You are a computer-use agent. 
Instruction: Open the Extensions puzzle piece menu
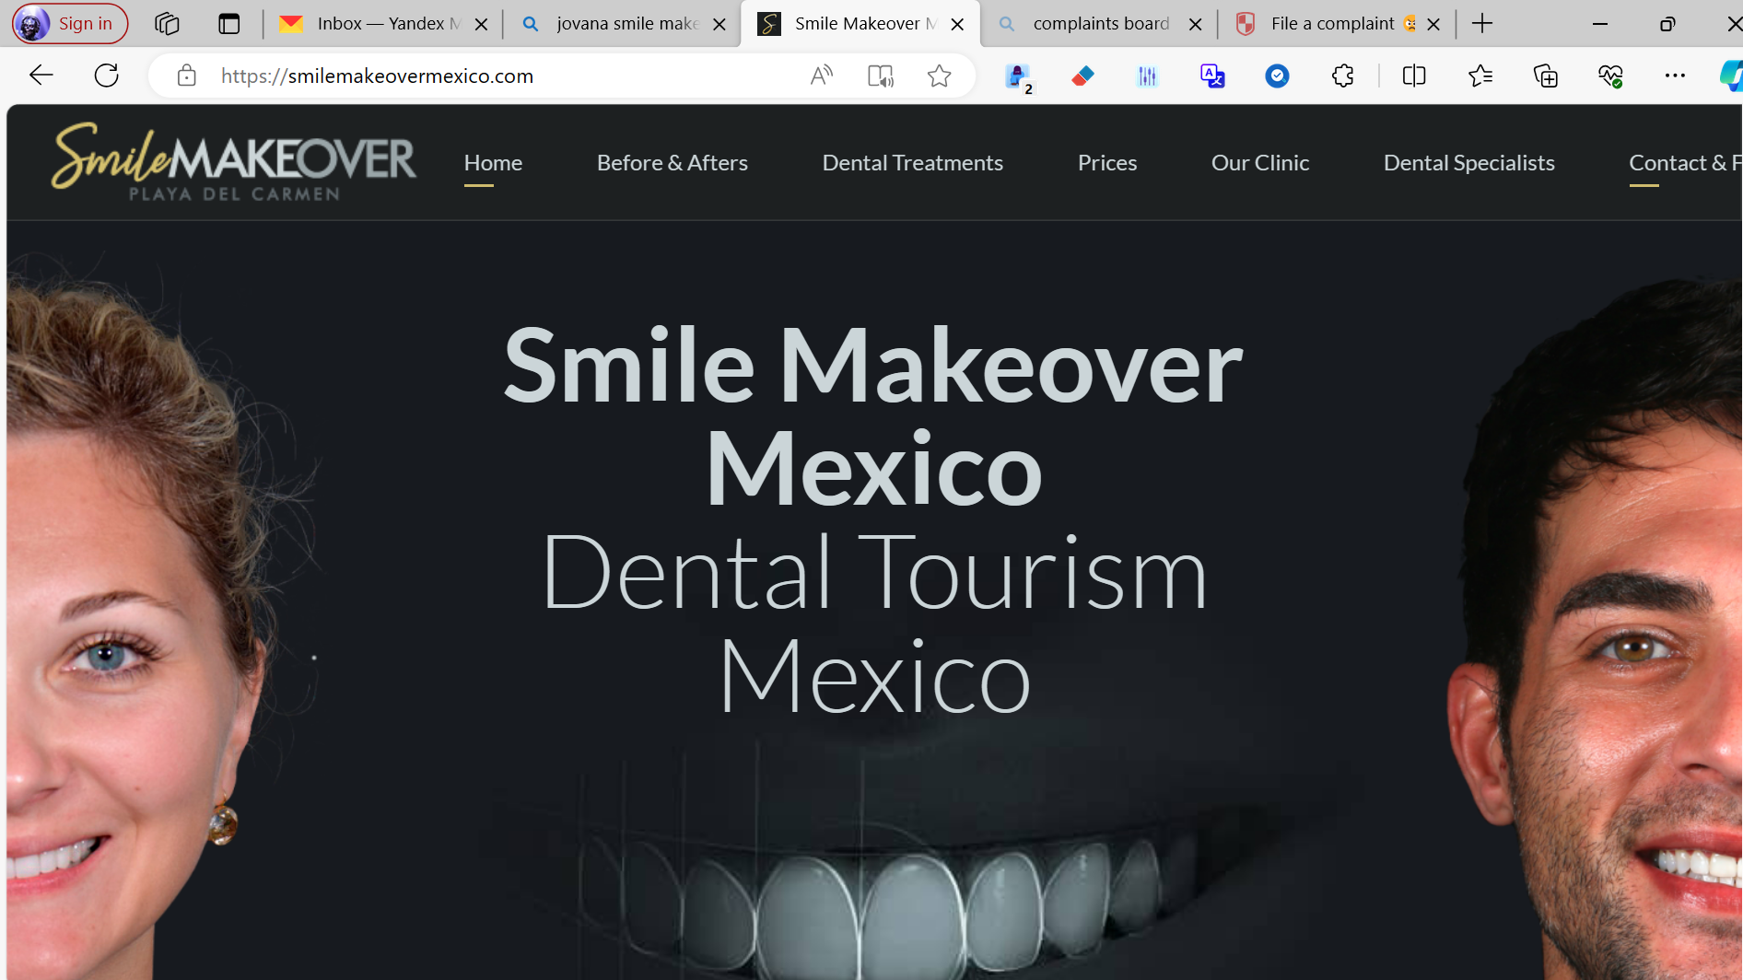1343,76
